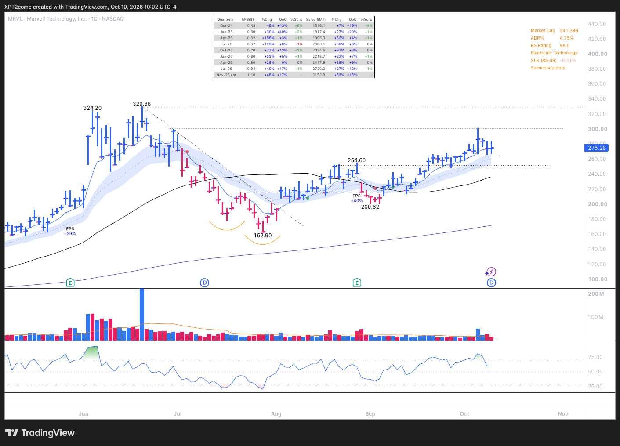Select the Electronic Technology sector label
This screenshot has width=620, height=446.
pos(554,53)
